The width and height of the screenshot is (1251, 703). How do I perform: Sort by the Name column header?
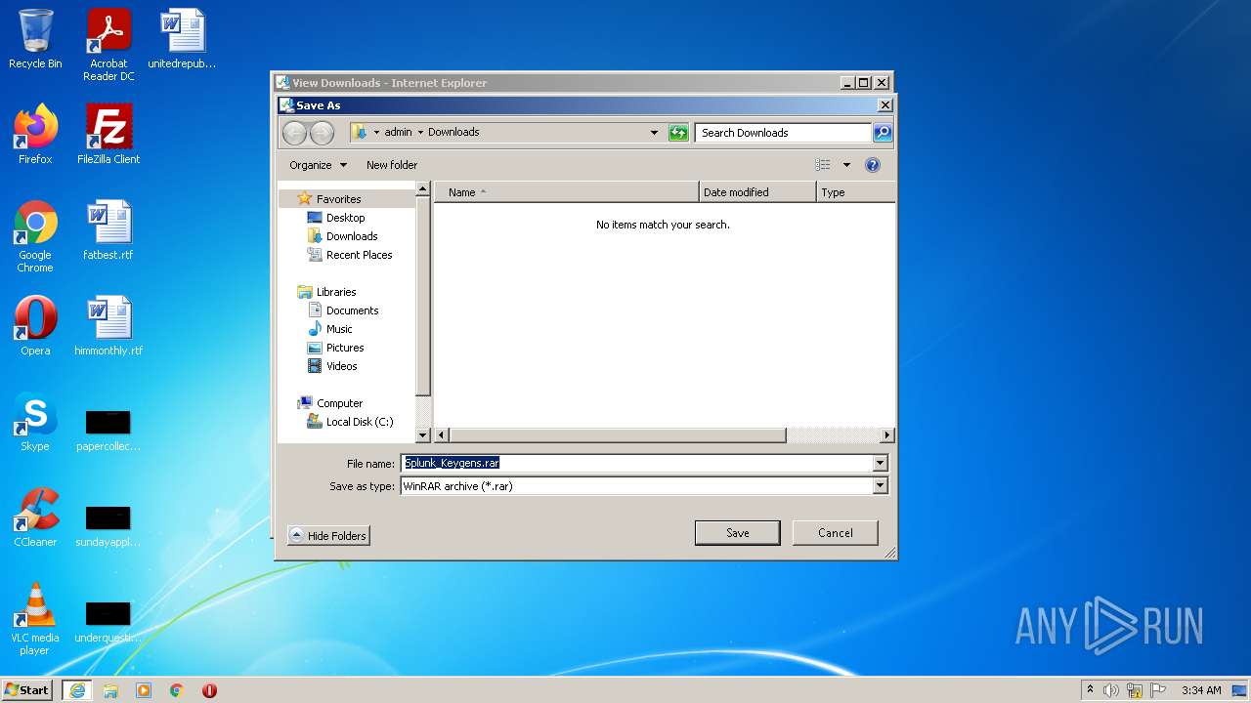567,192
